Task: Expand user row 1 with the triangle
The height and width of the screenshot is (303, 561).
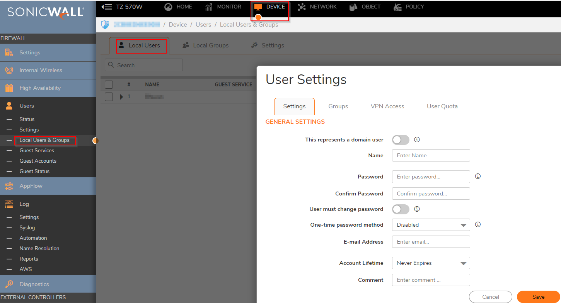Action: coord(121,97)
